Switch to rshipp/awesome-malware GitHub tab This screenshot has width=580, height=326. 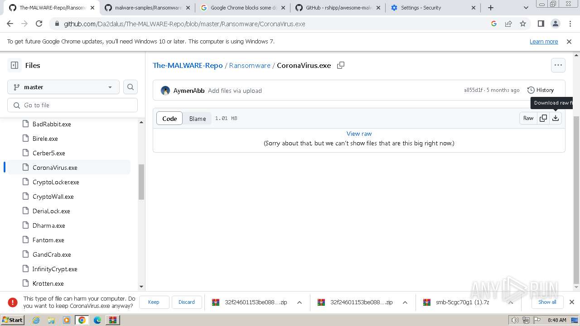(x=337, y=8)
